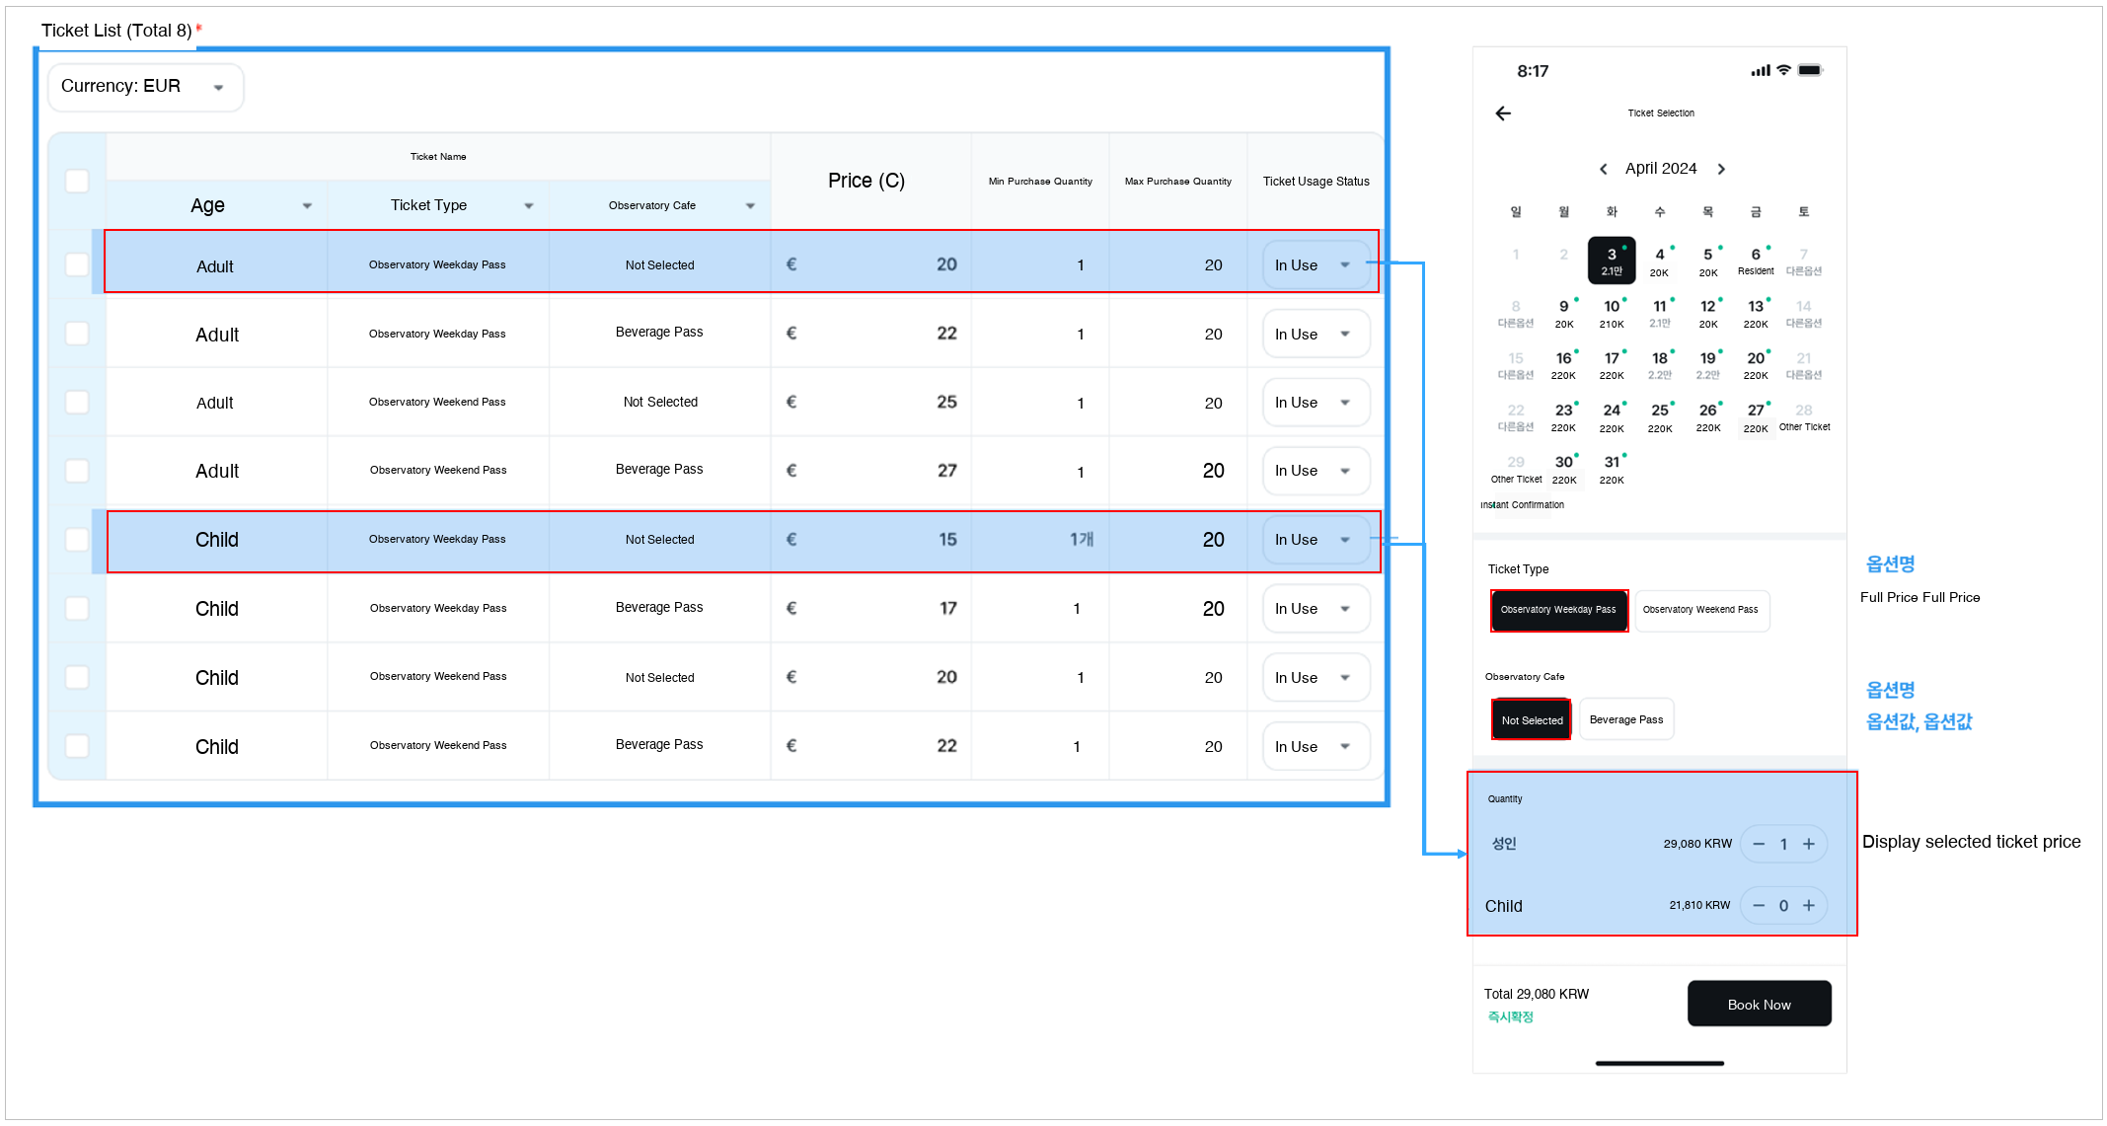Go to previous month before April 2024

(x=1604, y=169)
